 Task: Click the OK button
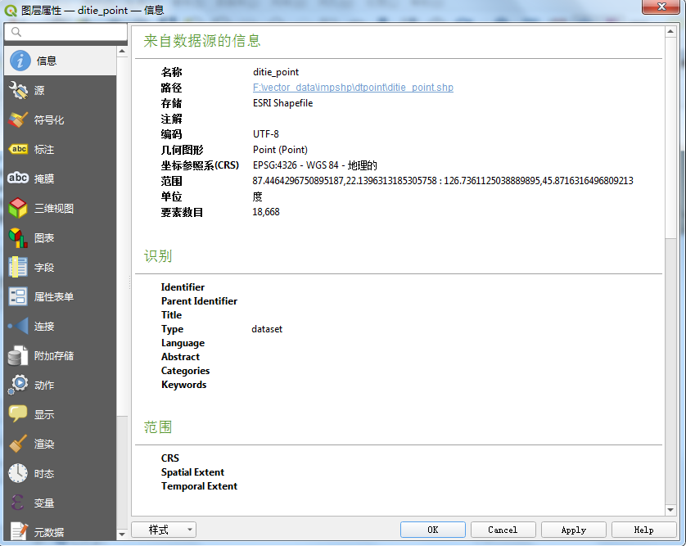point(433,530)
